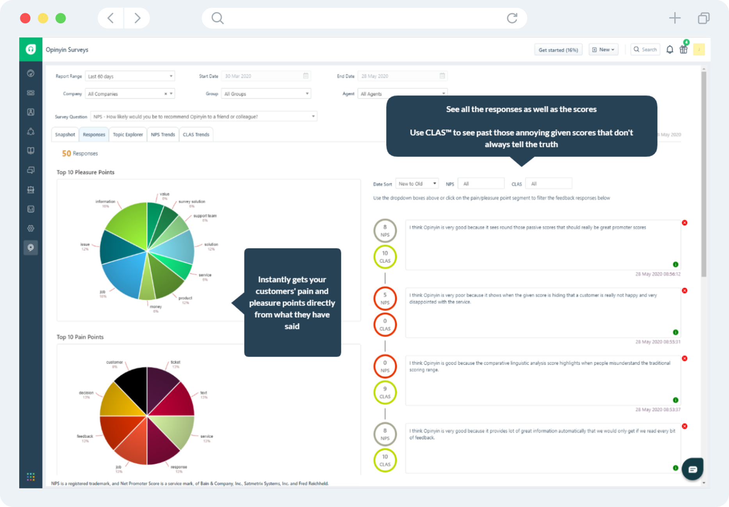Open the NPS filter box
Screen dimensions: 729x507
point(481,184)
